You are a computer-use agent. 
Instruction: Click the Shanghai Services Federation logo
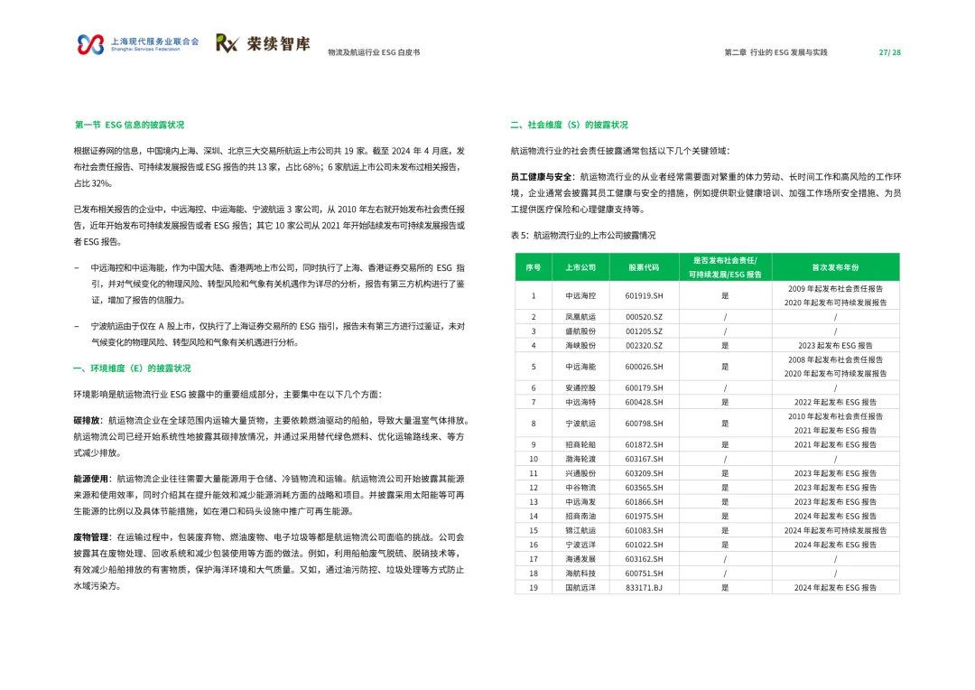[x=138, y=44]
